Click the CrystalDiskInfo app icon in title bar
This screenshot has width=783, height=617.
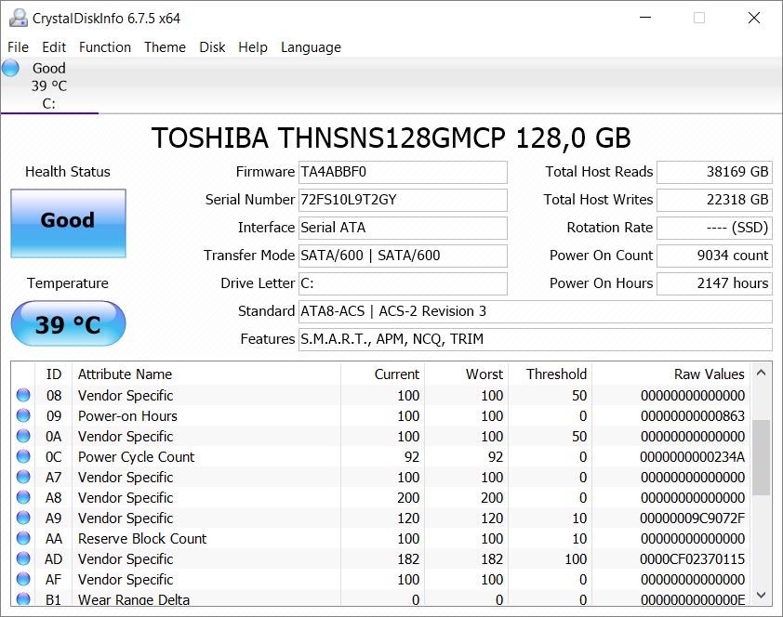click(18, 18)
